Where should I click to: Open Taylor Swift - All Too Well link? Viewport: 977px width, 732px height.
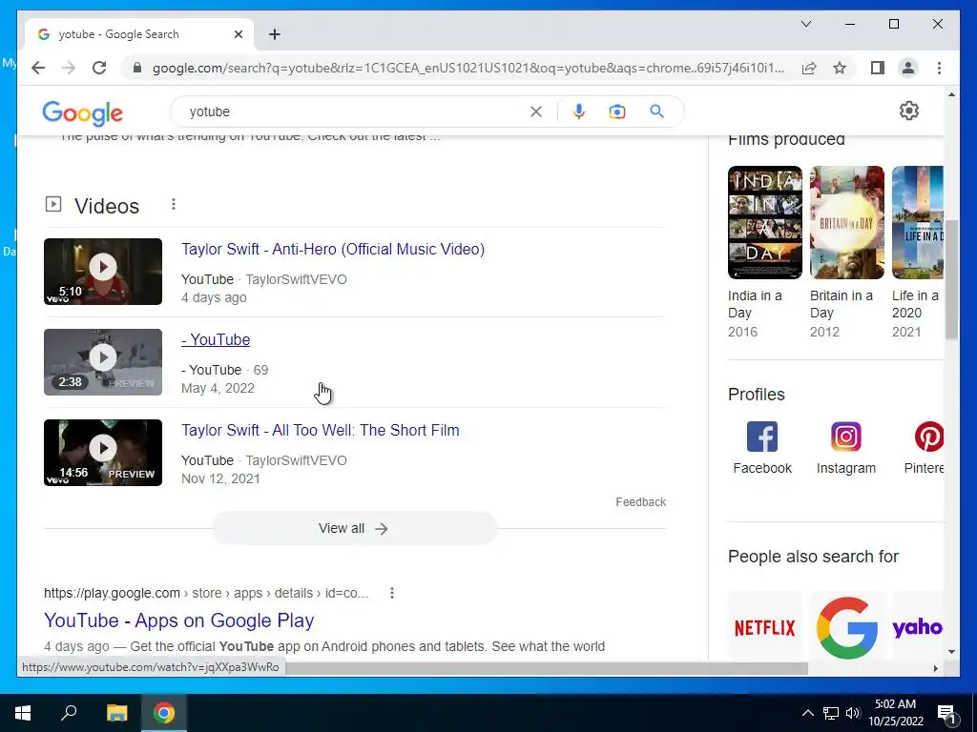pyautogui.click(x=321, y=430)
